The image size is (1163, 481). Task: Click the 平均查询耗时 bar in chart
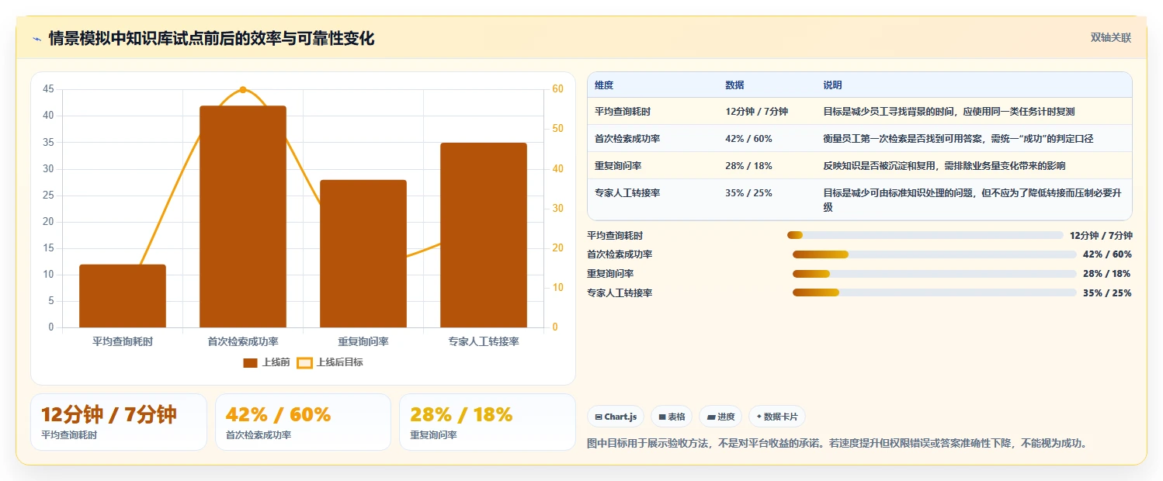(123, 296)
